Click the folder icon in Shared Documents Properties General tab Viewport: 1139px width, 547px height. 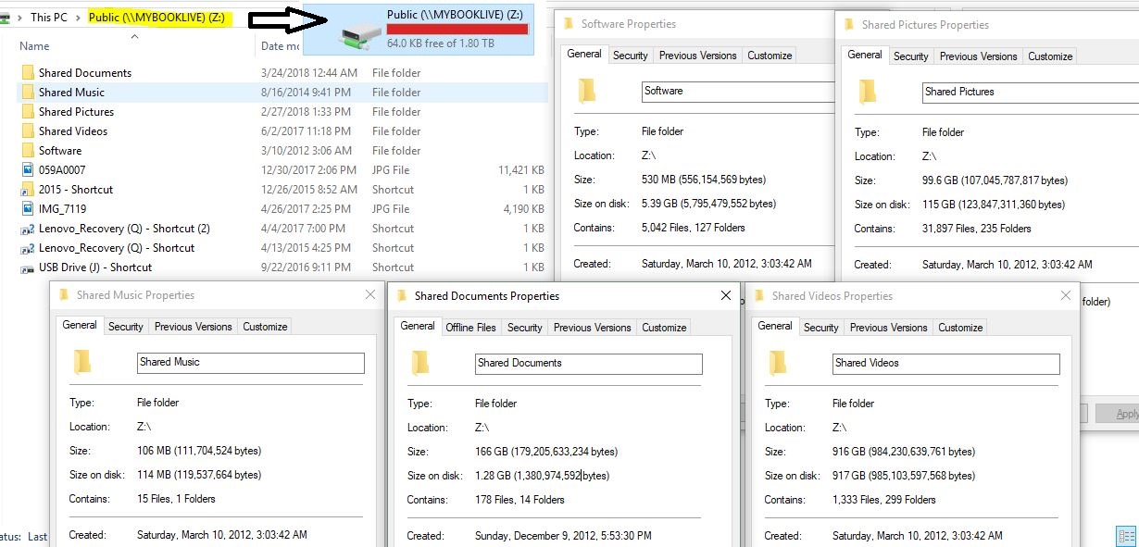(x=420, y=363)
